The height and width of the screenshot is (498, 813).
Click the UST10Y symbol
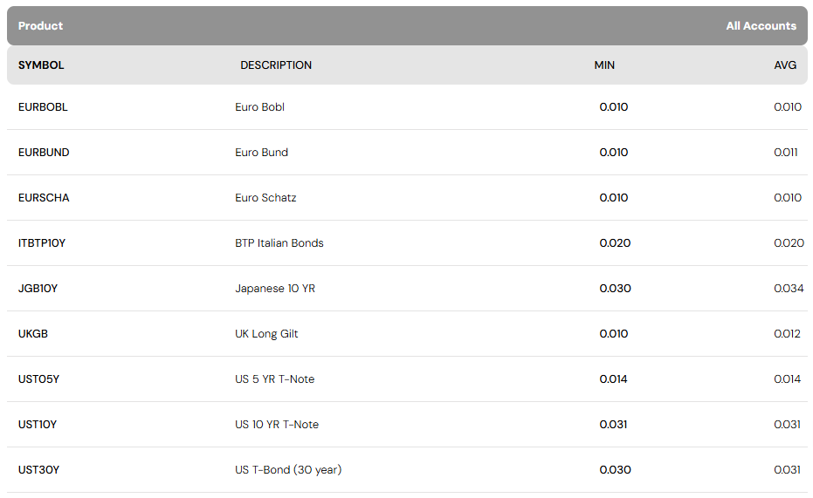coord(38,425)
